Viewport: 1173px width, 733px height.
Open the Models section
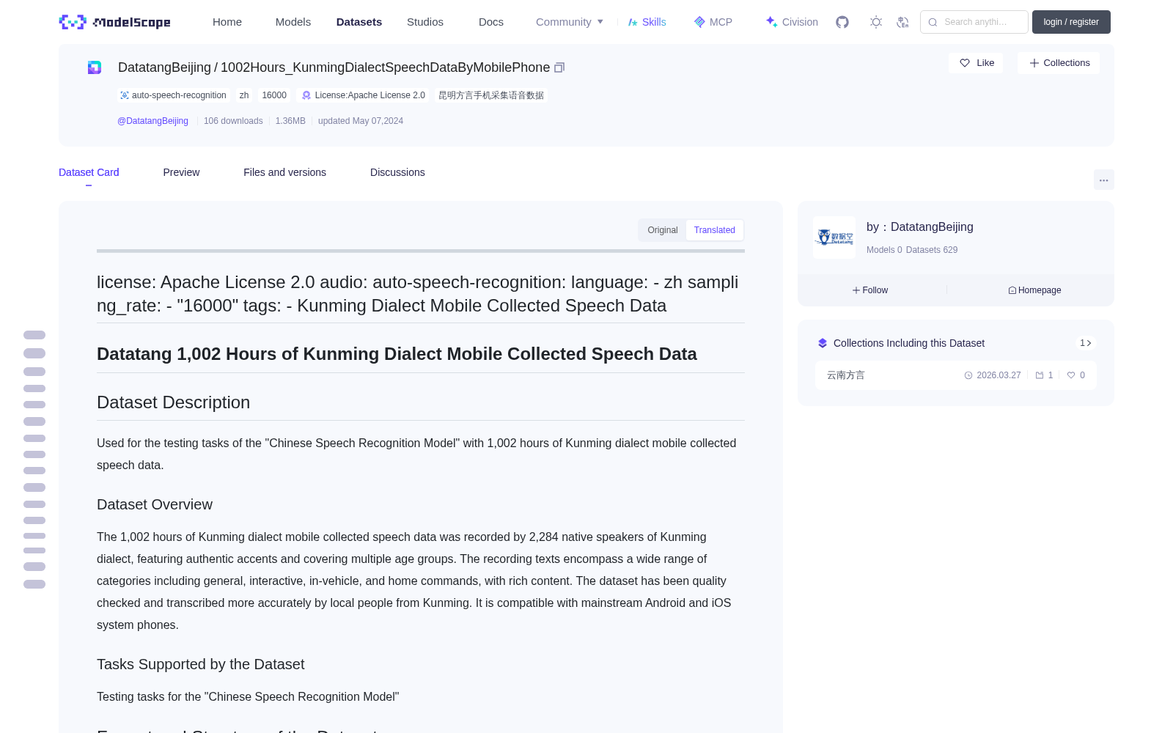click(293, 22)
